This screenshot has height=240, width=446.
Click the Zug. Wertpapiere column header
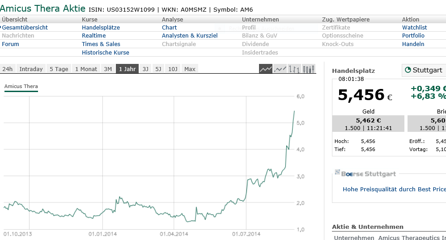[346, 19]
